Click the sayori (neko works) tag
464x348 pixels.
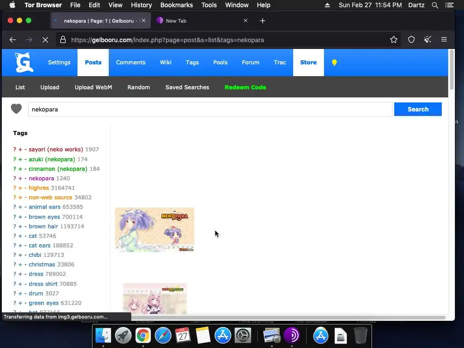56,150
